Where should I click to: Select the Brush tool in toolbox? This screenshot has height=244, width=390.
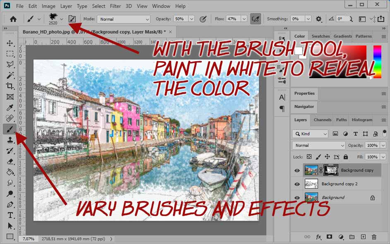pyautogui.click(x=10, y=129)
